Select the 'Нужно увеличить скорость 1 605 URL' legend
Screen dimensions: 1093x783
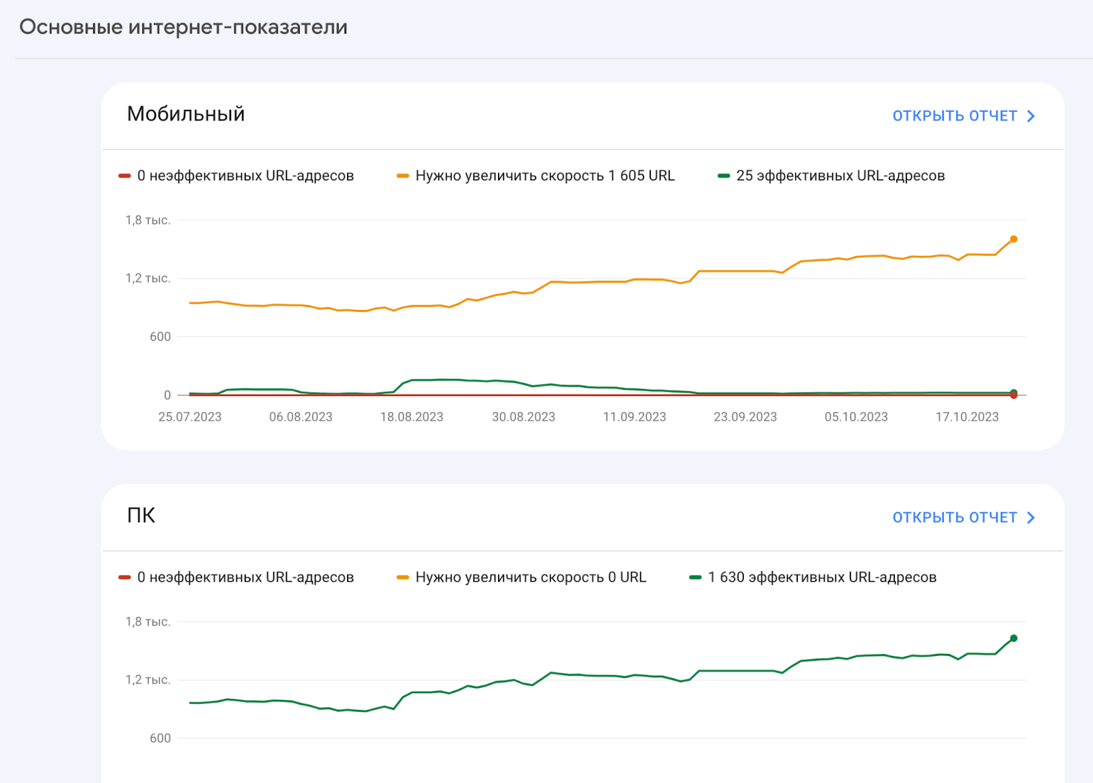coord(544,176)
